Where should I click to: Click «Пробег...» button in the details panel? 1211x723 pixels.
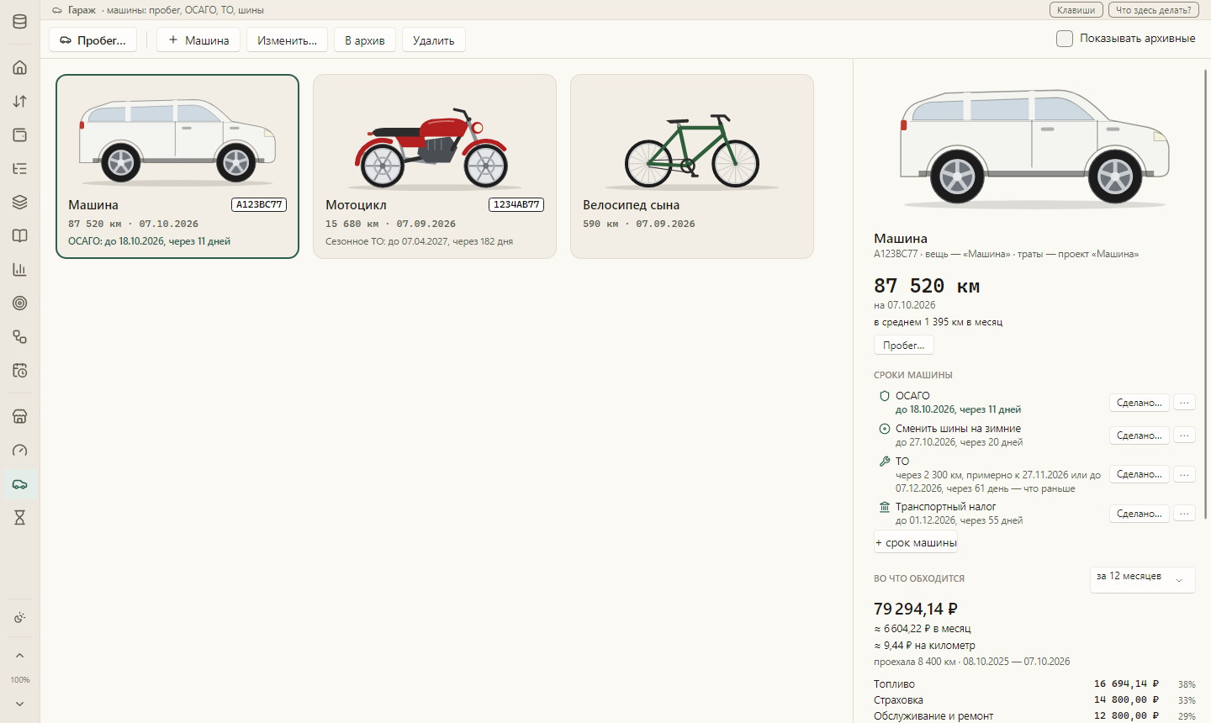pos(904,345)
